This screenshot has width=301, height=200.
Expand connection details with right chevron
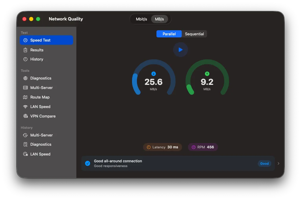(278, 164)
